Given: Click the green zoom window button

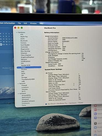Looking at the screenshot, I should pyautogui.click(x=22, y=28).
